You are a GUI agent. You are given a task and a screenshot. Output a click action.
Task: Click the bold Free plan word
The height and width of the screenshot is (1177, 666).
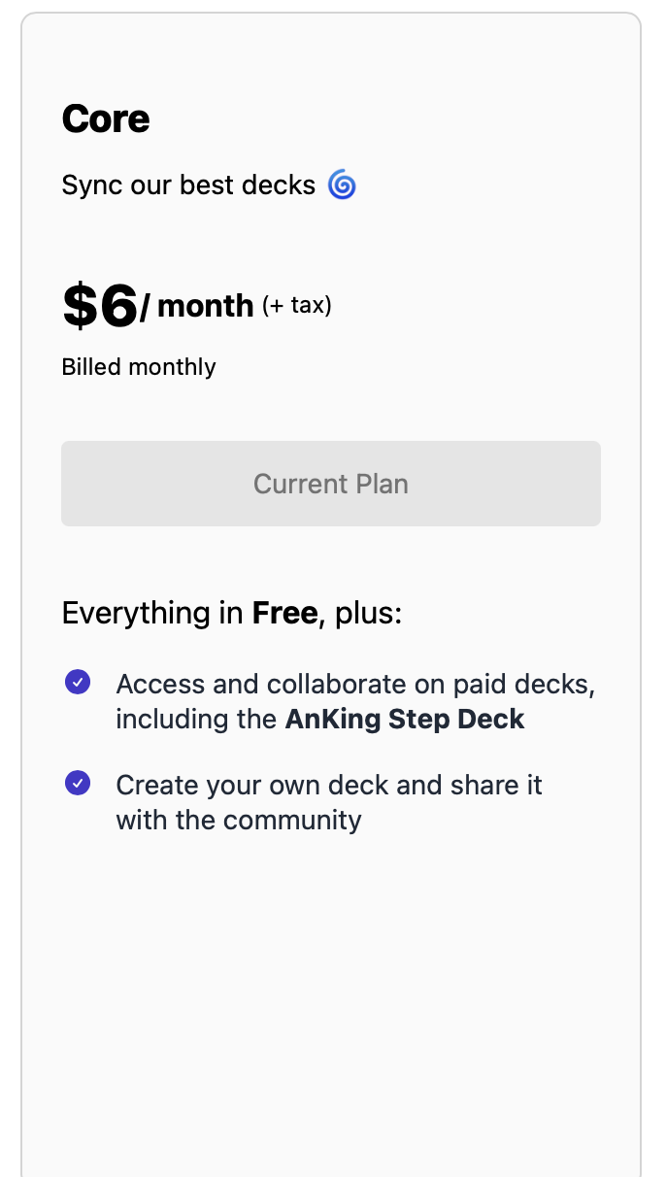tap(284, 613)
